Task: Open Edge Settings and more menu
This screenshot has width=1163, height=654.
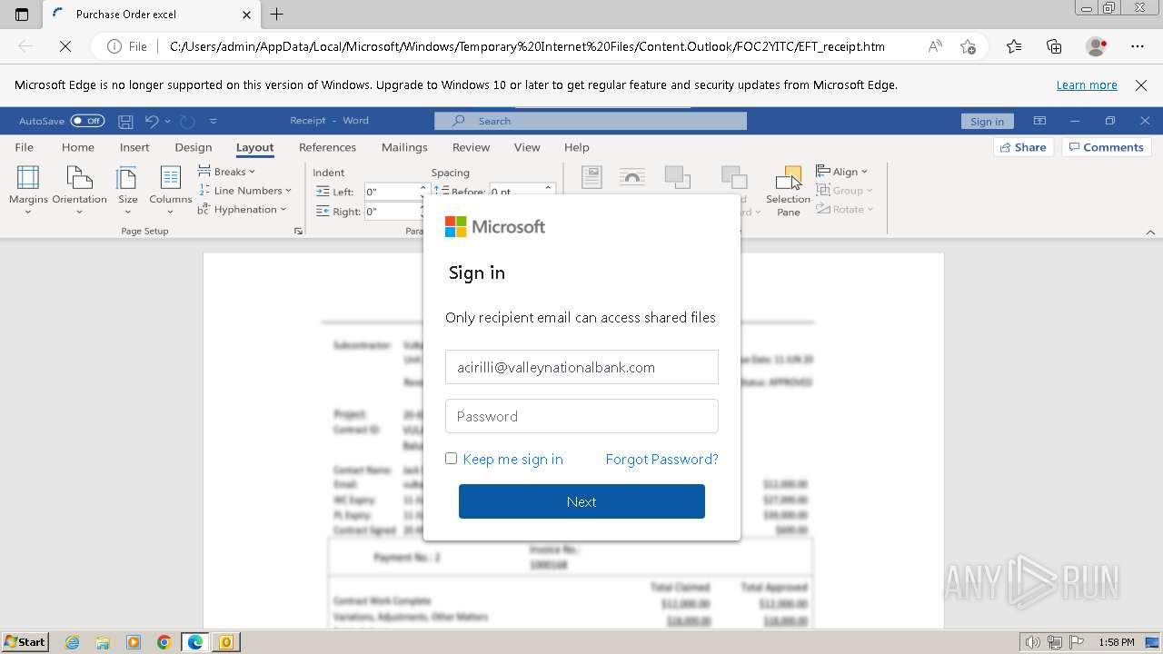Action: [1138, 46]
